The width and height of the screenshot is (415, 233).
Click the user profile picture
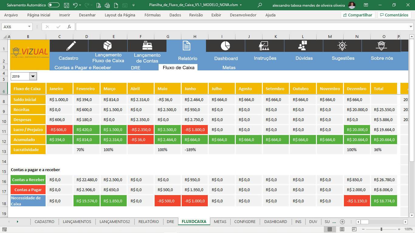352,5
